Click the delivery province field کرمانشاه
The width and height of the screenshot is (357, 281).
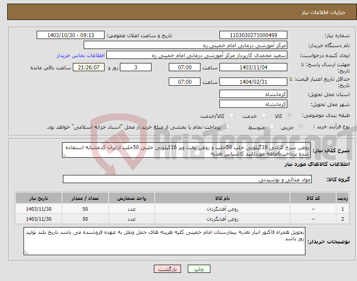253,94
